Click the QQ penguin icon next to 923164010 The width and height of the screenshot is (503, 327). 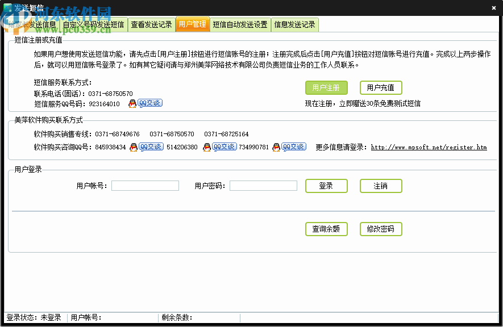(x=133, y=103)
